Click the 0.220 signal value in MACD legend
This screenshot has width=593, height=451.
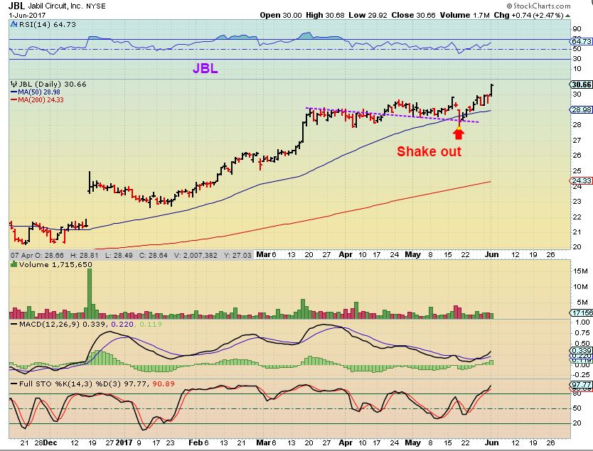pyautogui.click(x=122, y=324)
